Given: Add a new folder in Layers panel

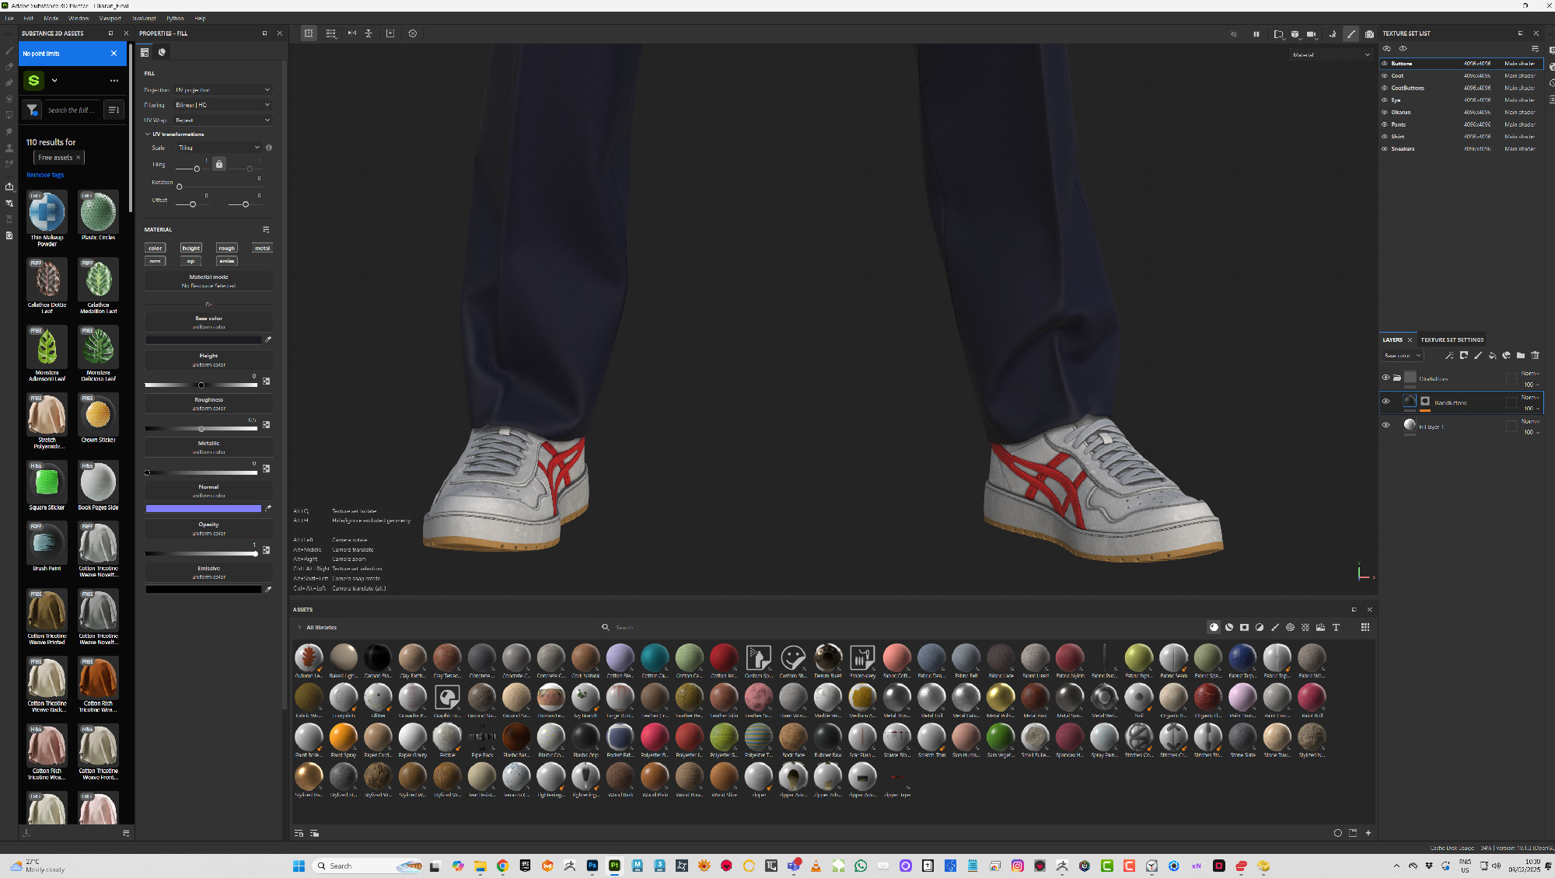Looking at the screenshot, I should [1521, 356].
